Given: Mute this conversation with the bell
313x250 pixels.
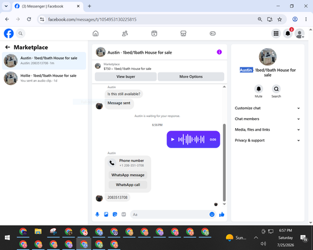Looking at the screenshot, I should pos(259,89).
